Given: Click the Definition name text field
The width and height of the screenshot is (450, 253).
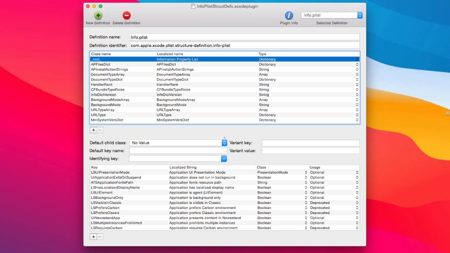Looking at the screenshot, I should click(244, 37).
